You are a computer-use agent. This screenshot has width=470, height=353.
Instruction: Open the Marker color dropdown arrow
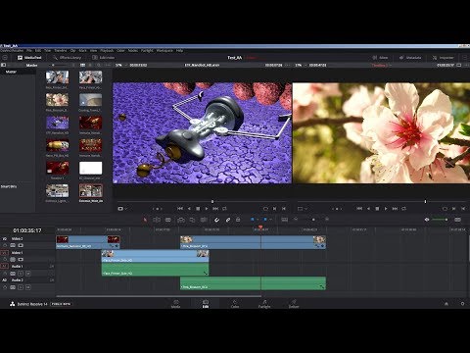point(271,220)
